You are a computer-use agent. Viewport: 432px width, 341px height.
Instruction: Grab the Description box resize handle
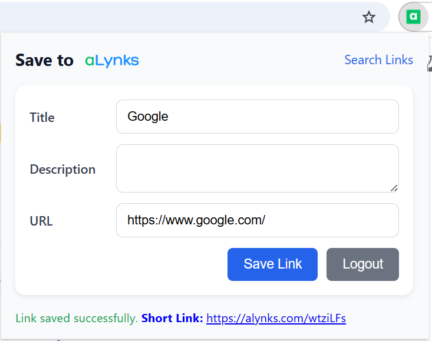[x=394, y=187]
